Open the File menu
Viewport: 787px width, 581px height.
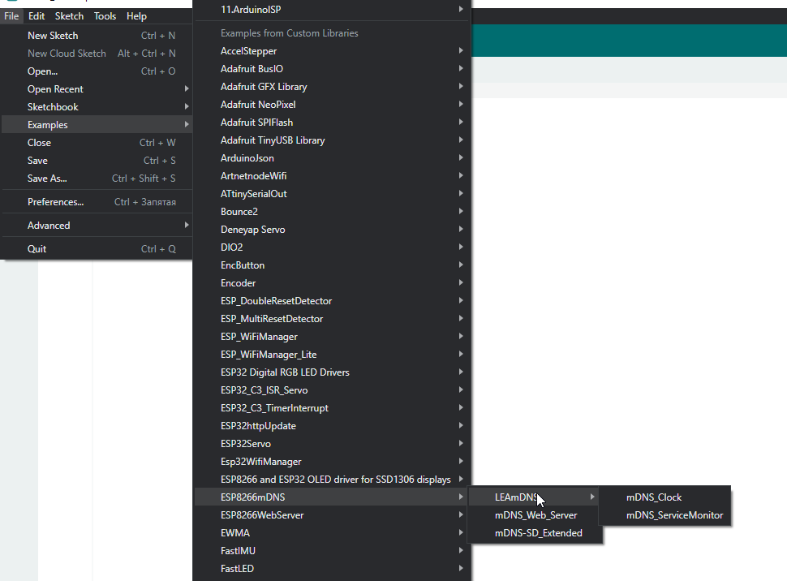[11, 16]
